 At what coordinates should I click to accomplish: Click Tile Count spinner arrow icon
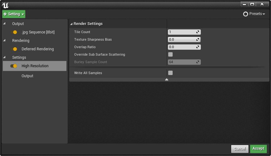[198, 32]
